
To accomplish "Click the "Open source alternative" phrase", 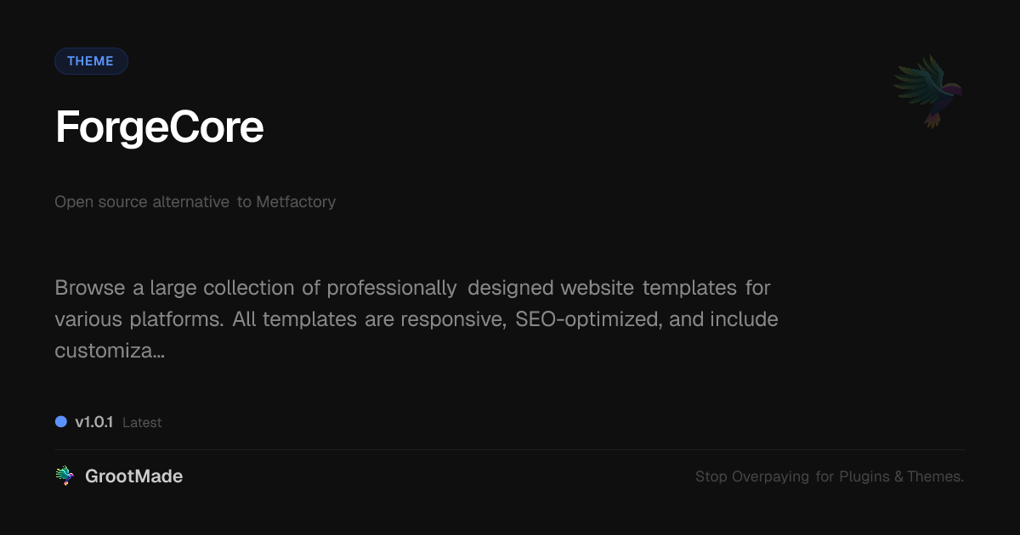I will pyautogui.click(x=142, y=202).
